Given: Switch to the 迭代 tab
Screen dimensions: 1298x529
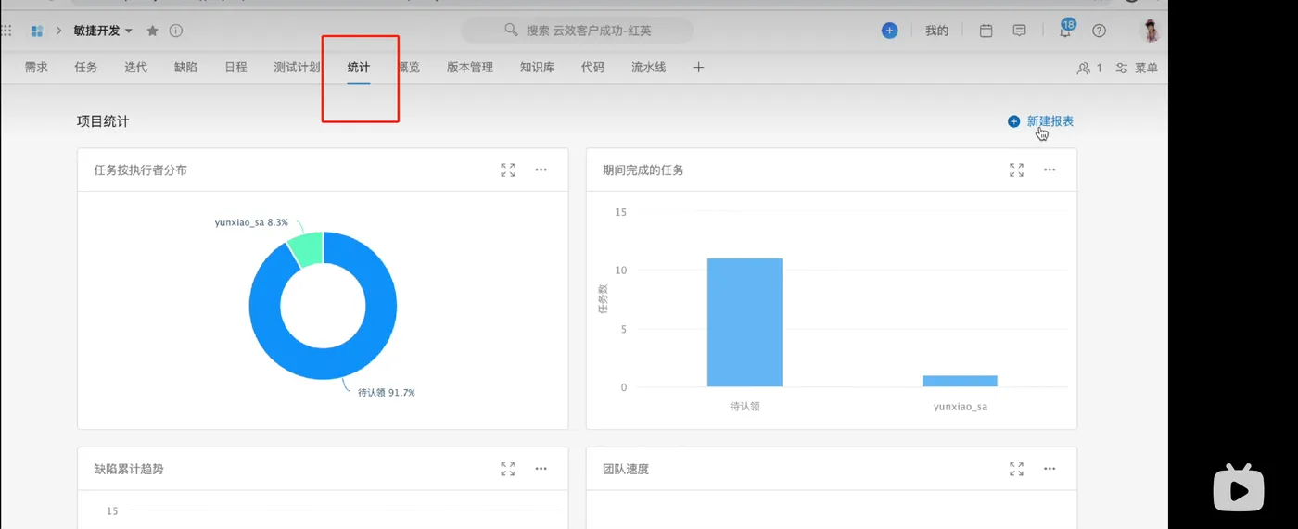Looking at the screenshot, I should pyautogui.click(x=135, y=68).
